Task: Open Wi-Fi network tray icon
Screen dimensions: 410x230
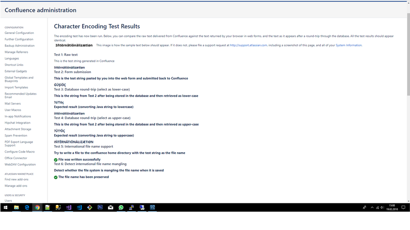Action: [377, 207]
